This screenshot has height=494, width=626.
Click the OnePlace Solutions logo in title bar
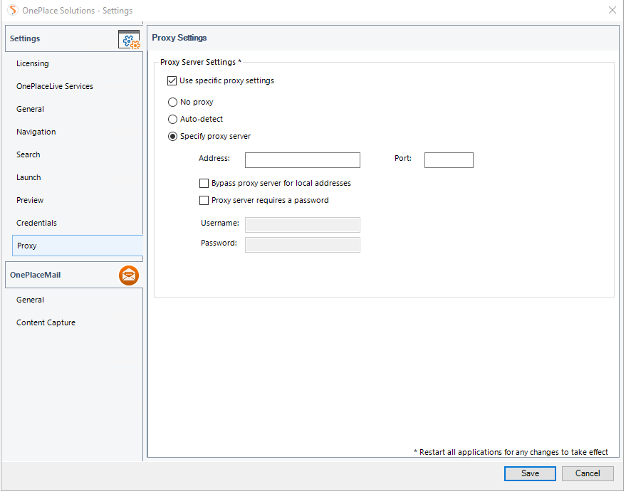[13, 11]
